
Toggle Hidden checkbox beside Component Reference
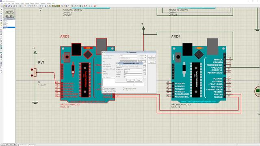(145, 56)
